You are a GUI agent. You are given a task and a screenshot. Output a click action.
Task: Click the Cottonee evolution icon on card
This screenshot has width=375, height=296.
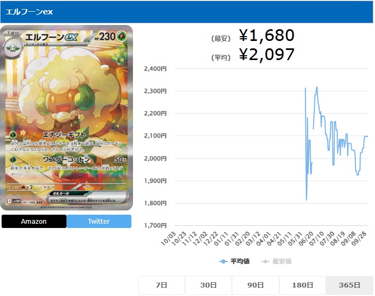[12, 48]
